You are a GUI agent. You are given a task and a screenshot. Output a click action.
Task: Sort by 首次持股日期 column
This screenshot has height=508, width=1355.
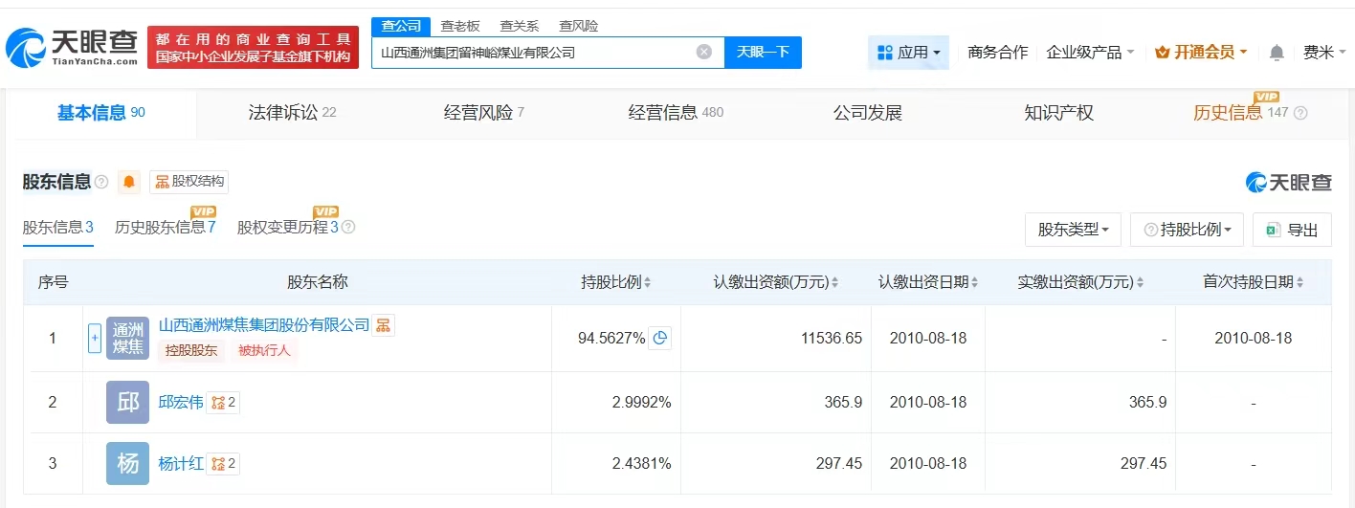coord(1253,282)
